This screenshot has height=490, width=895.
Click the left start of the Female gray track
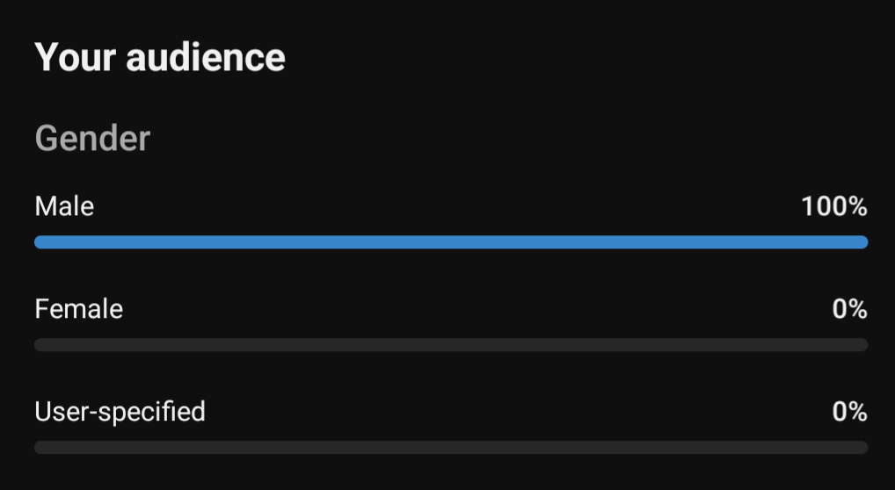coord(41,344)
